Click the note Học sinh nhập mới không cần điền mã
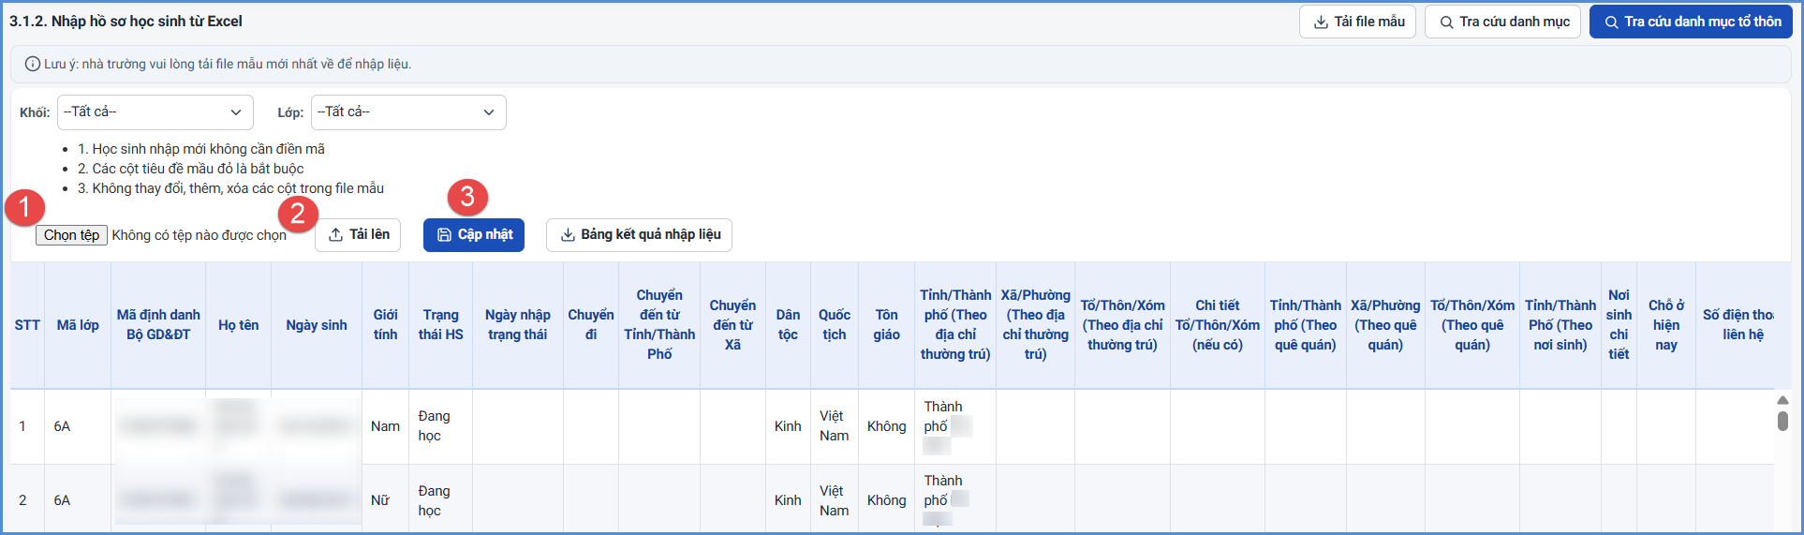 201,149
